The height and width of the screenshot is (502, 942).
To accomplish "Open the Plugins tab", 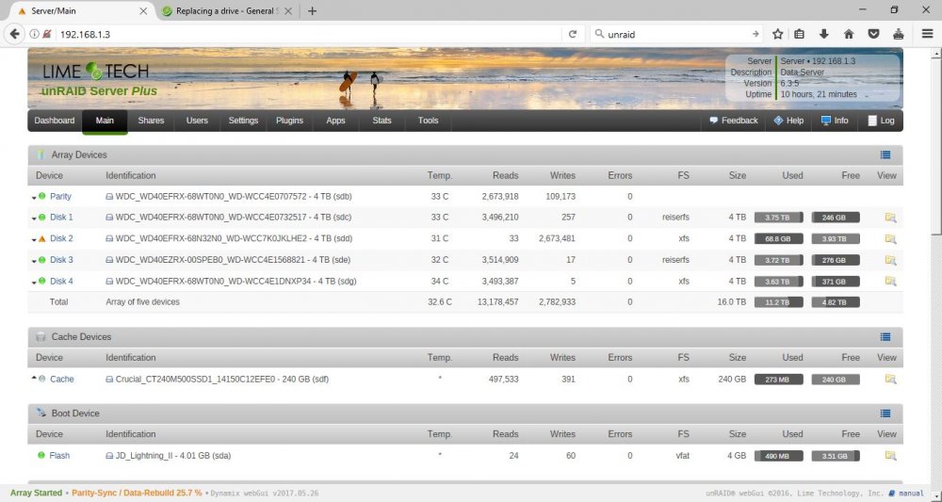I will tap(289, 121).
